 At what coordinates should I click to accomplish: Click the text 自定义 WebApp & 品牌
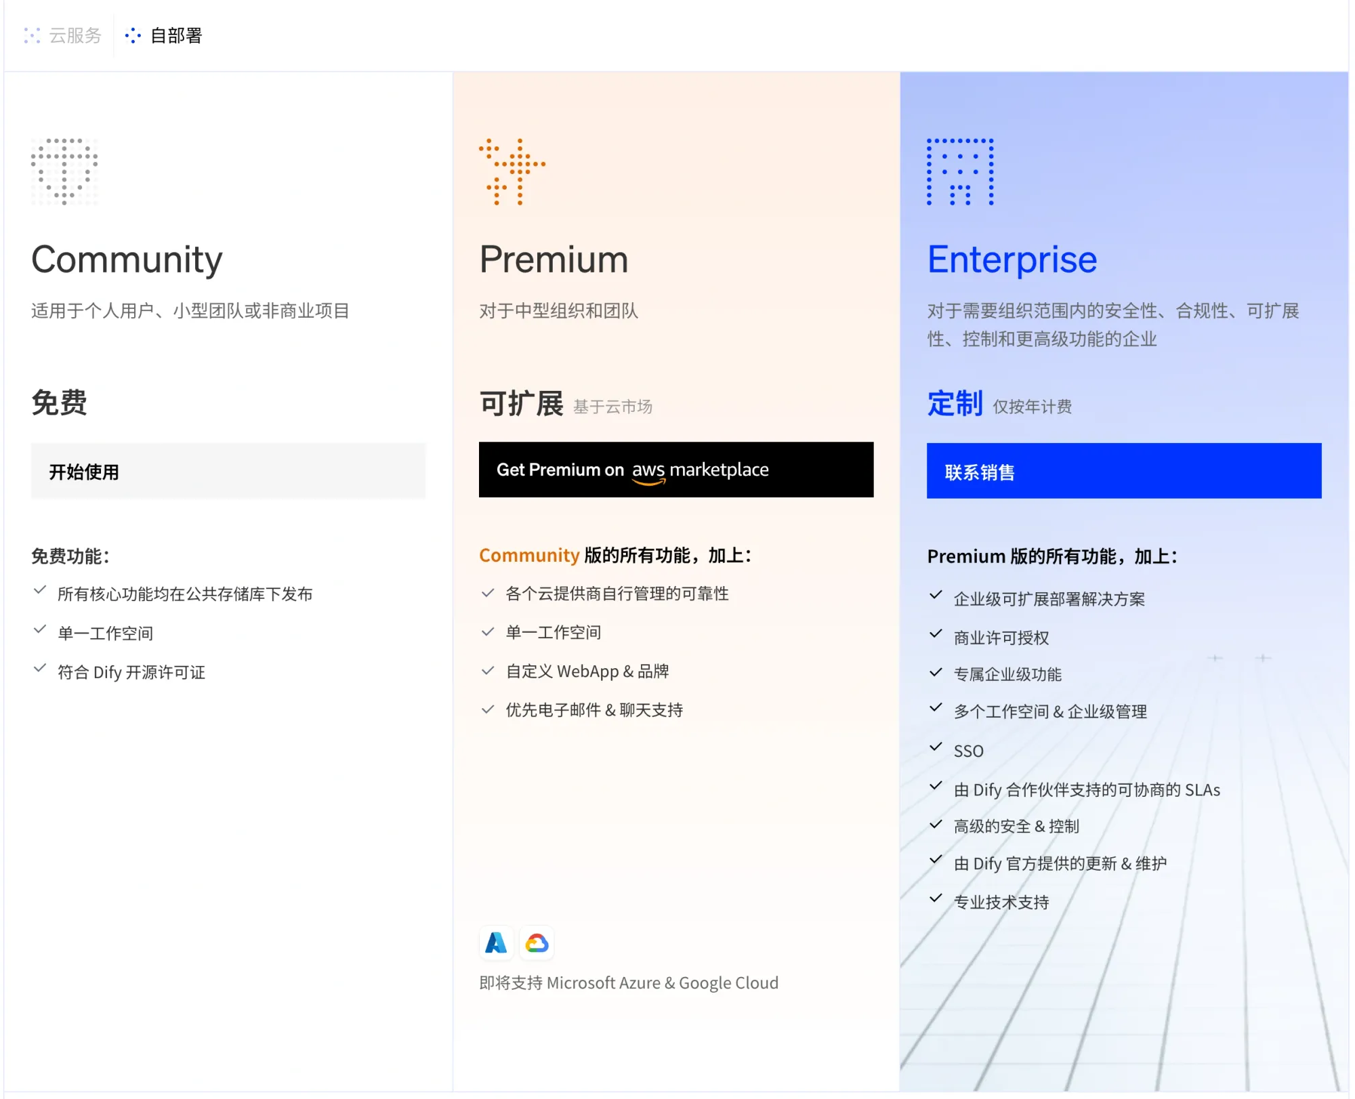coord(587,671)
